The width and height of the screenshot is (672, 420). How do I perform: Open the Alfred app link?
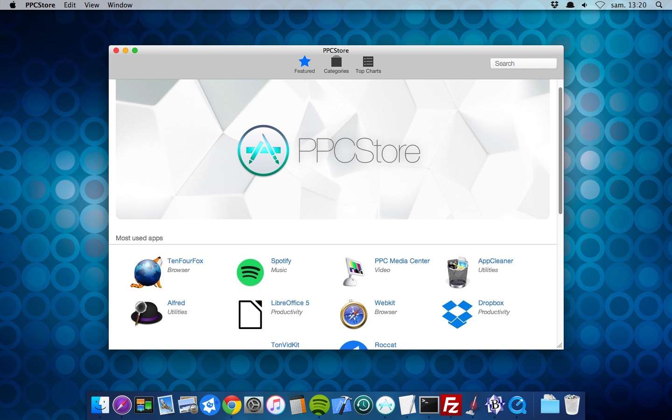[176, 303]
